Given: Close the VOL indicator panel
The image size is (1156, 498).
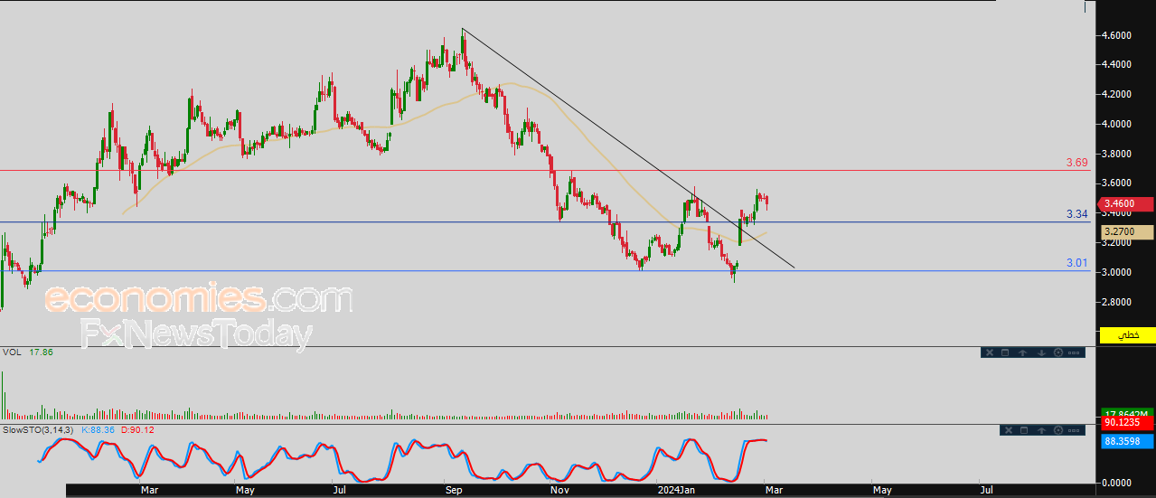Looking at the screenshot, I should (x=990, y=352).
